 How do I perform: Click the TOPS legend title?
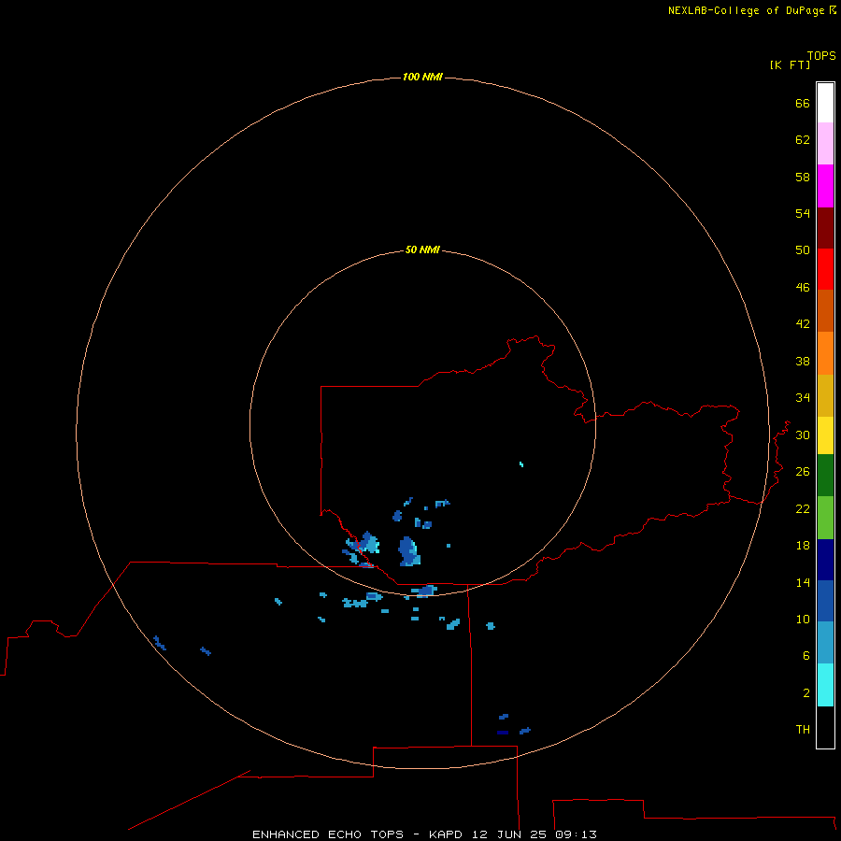coord(821,55)
